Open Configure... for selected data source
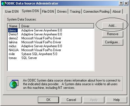130x106 pixels. (113, 42)
